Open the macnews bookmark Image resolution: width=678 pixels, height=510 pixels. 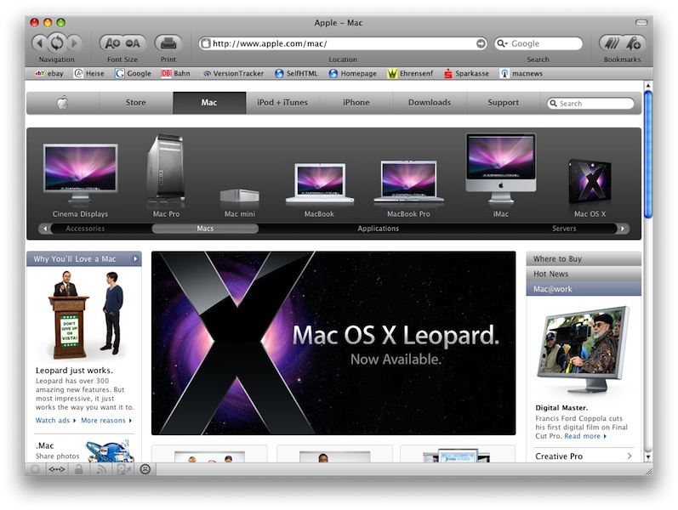(521, 73)
